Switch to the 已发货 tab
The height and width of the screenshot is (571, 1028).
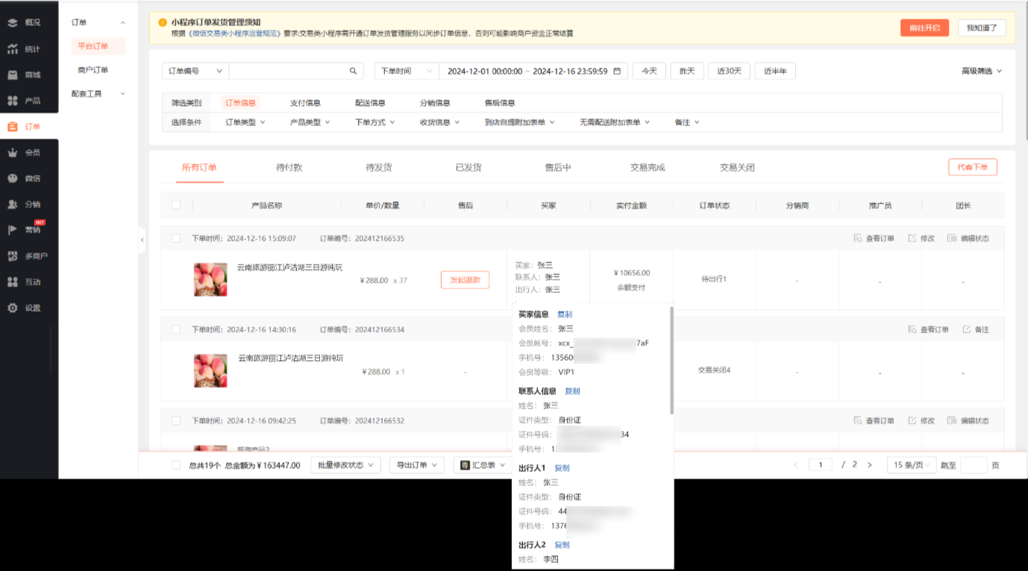click(x=468, y=168)
